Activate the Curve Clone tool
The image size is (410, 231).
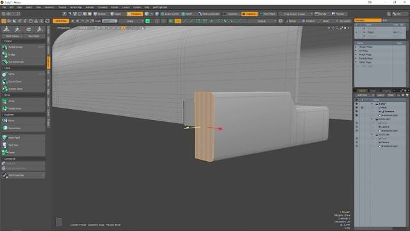click(23, 81)
